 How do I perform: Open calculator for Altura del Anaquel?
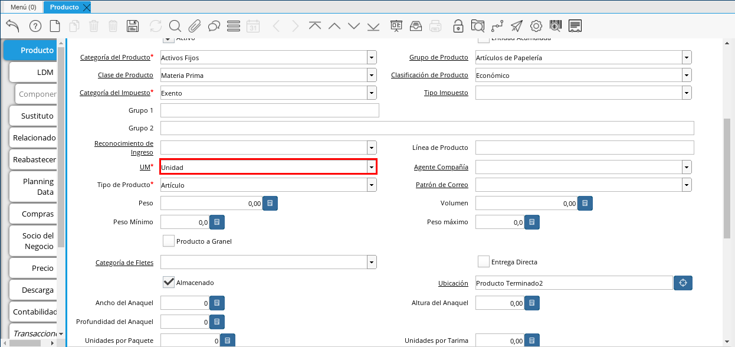tap(532, 303)
